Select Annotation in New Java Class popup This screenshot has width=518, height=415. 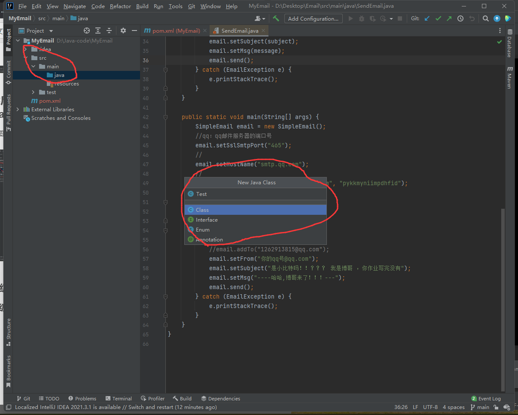point(256,239)
